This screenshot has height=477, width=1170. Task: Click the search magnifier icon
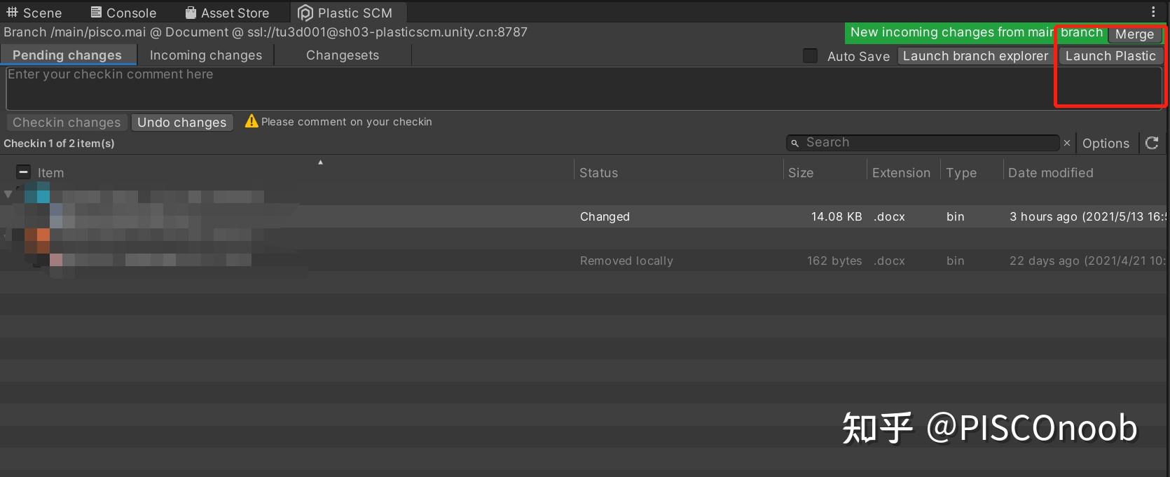794,142
